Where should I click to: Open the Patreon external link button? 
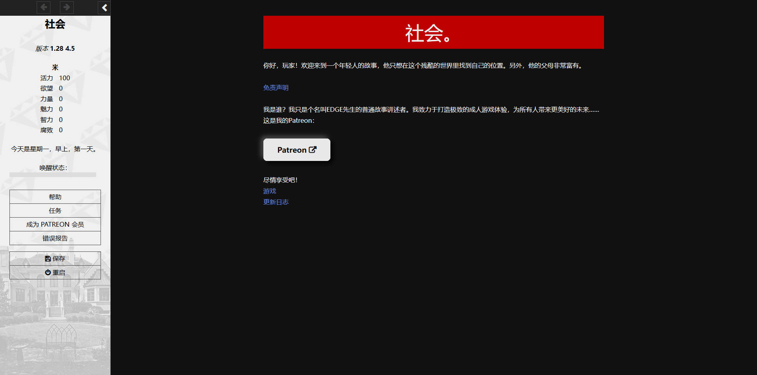pyautogui.click(x=296, y=150)
